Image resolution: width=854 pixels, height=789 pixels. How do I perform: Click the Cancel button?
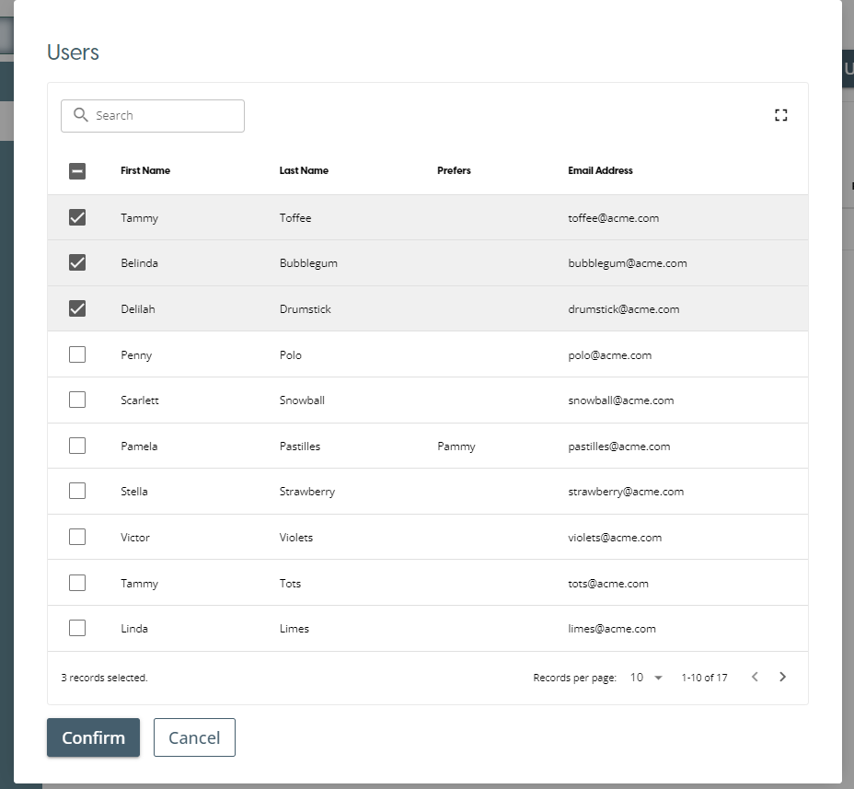pos(194,737)
